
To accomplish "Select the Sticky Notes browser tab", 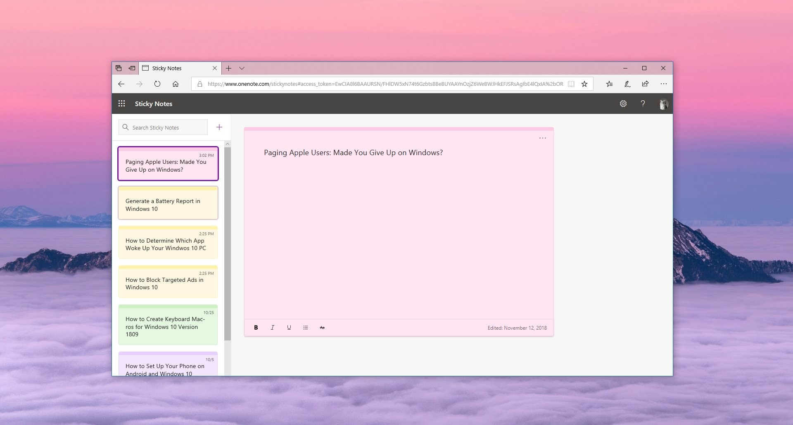I will 180,68.
